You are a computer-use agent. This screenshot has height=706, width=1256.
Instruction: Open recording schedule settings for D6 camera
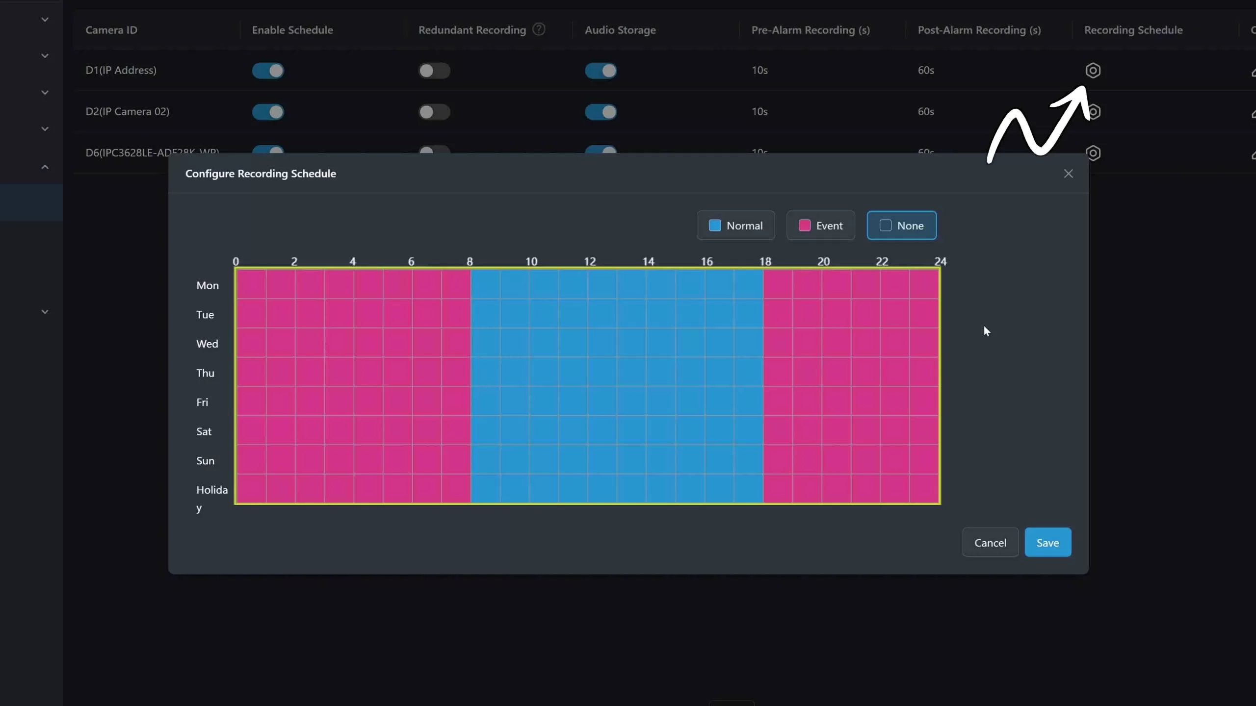click(x=1093, y=153)
